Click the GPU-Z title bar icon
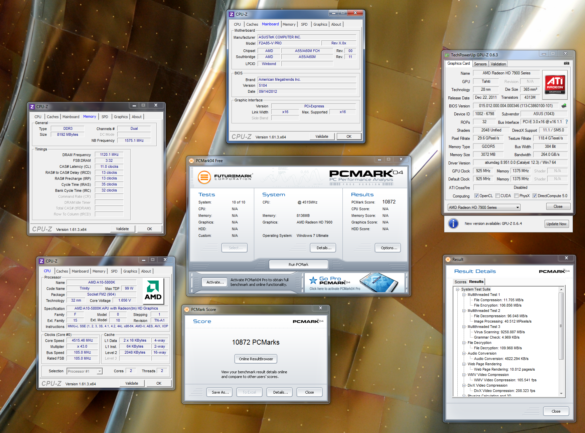This screenshot has height=433, width=585. (447, 55)
